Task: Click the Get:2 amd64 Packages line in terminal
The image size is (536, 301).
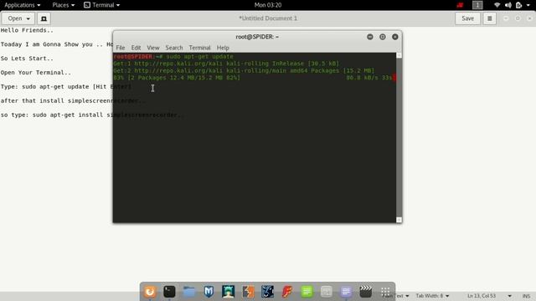Action: (244, 70)
